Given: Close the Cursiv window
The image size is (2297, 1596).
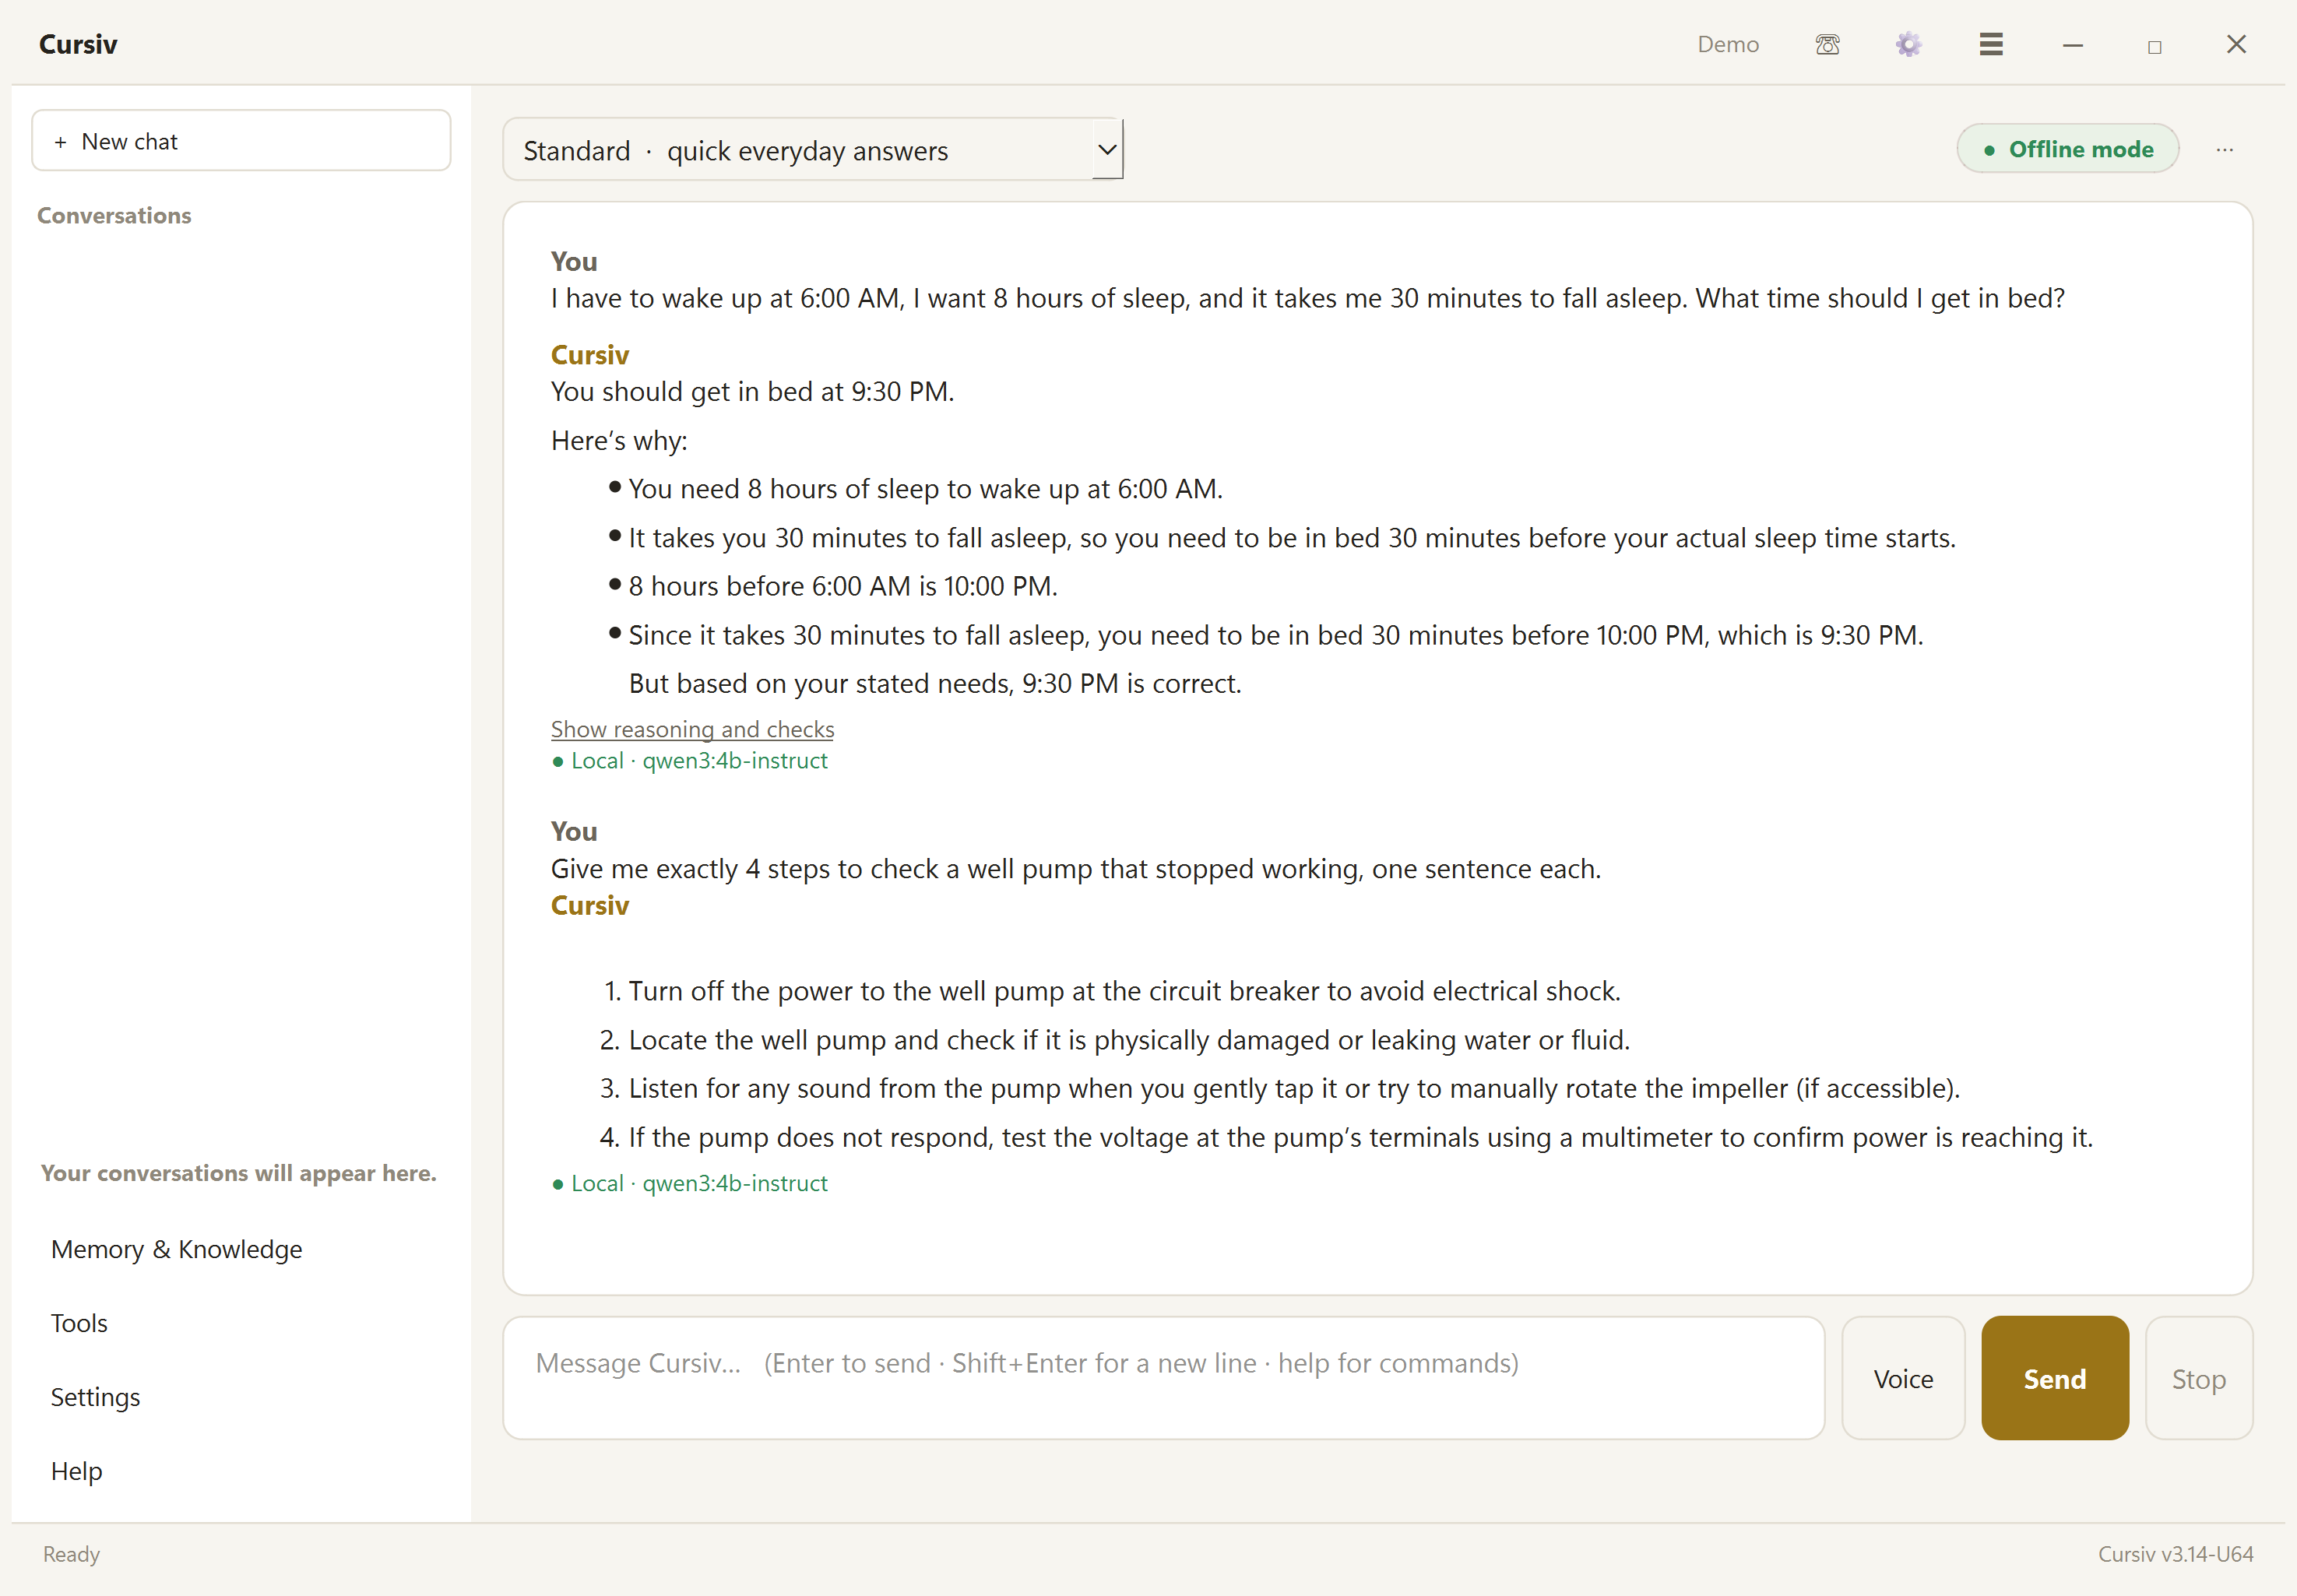Looking at the screenshot, I should (2236, 44).
